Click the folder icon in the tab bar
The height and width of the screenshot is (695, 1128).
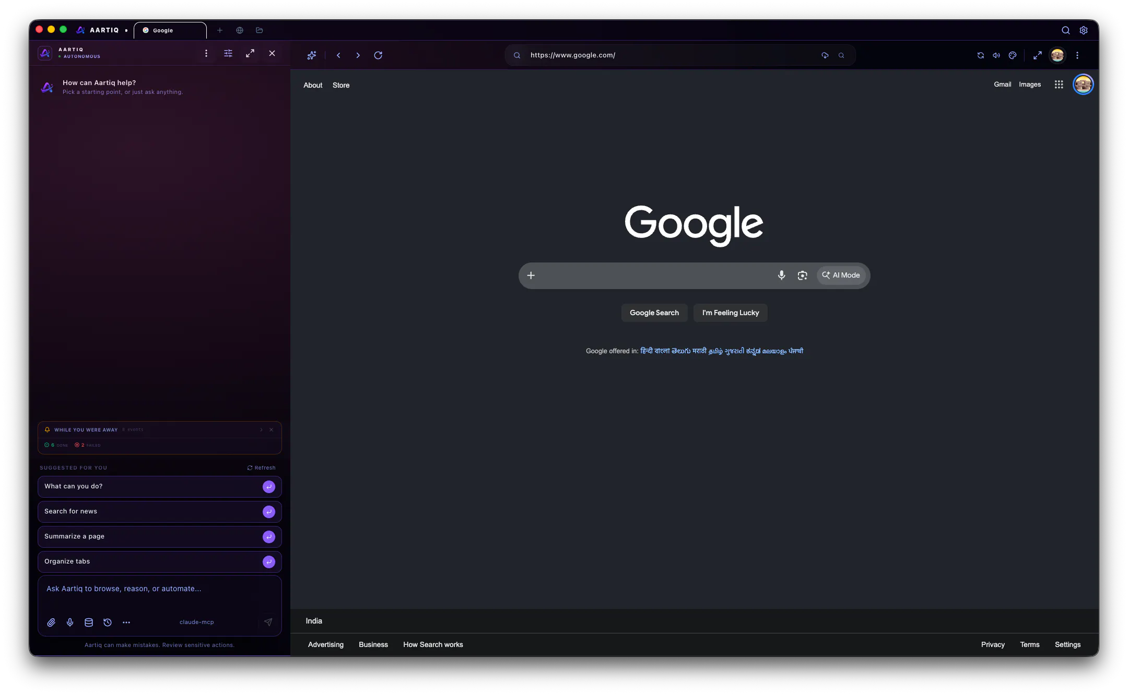pos(260,30)
